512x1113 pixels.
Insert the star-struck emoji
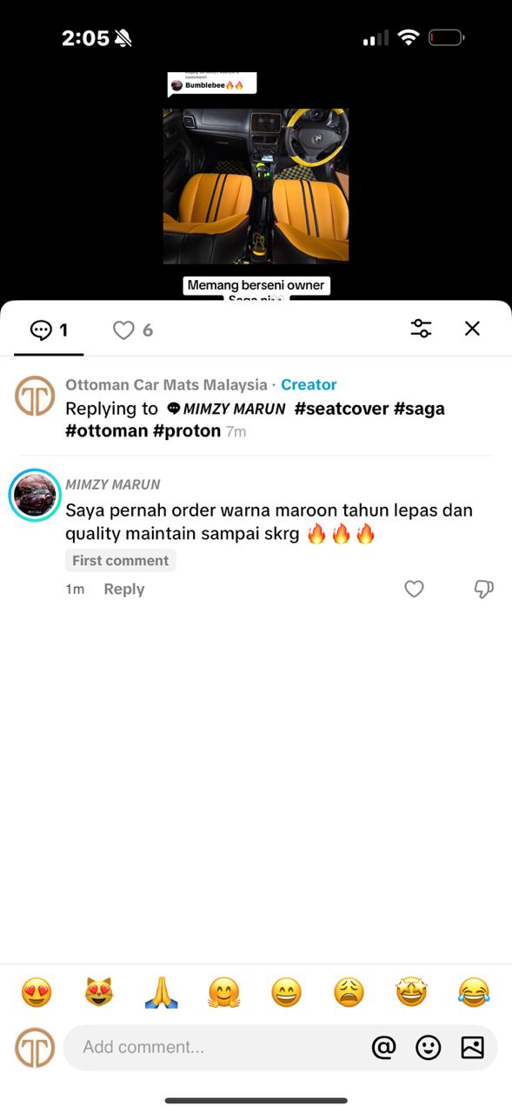(411, 992)
